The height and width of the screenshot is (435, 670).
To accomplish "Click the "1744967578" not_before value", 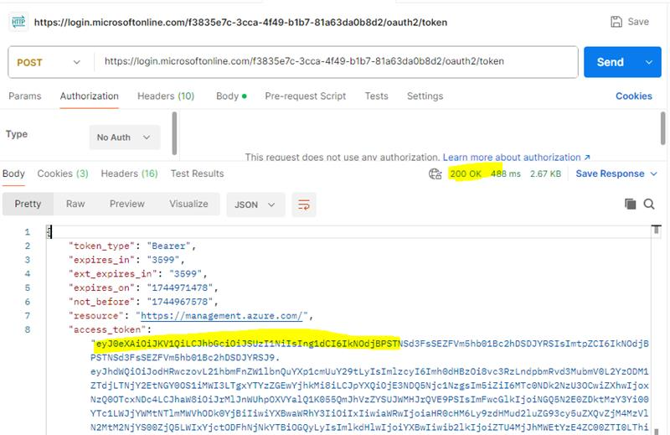I will click(179, 302).
